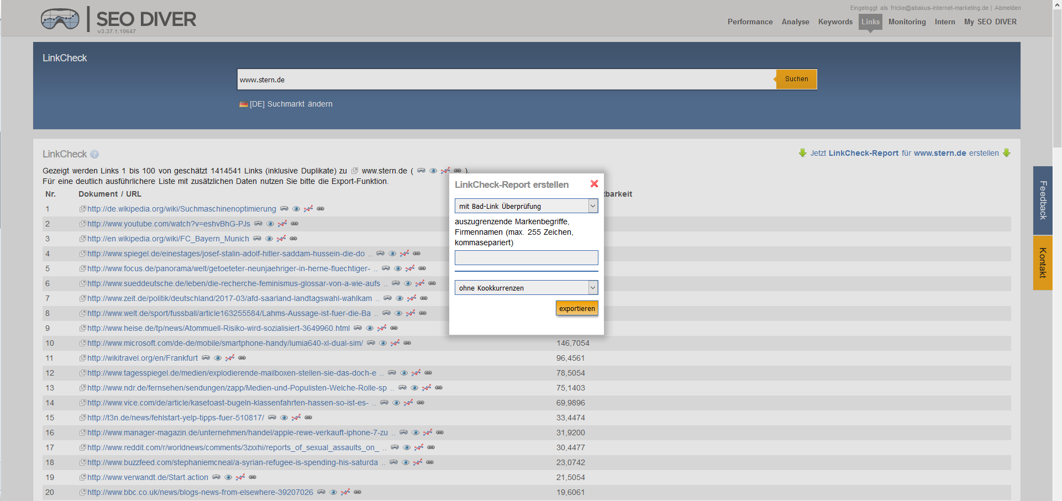Click the external-link icon before the de.wikipedia.org URL
This screenshot has width=1062, height=501.
tap(82, 209)
